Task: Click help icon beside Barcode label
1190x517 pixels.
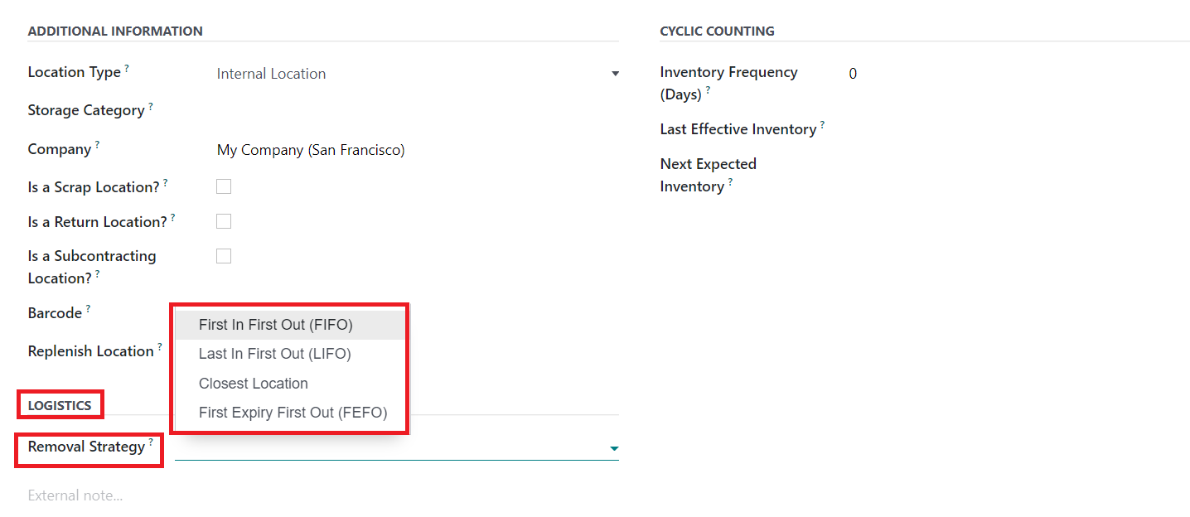Action: click(89, 309)
